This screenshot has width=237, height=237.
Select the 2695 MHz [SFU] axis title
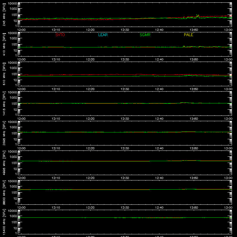click(x=4, y=133)
